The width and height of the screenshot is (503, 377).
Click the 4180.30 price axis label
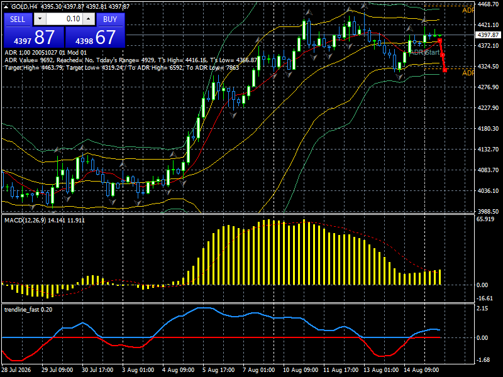[488, 128]
